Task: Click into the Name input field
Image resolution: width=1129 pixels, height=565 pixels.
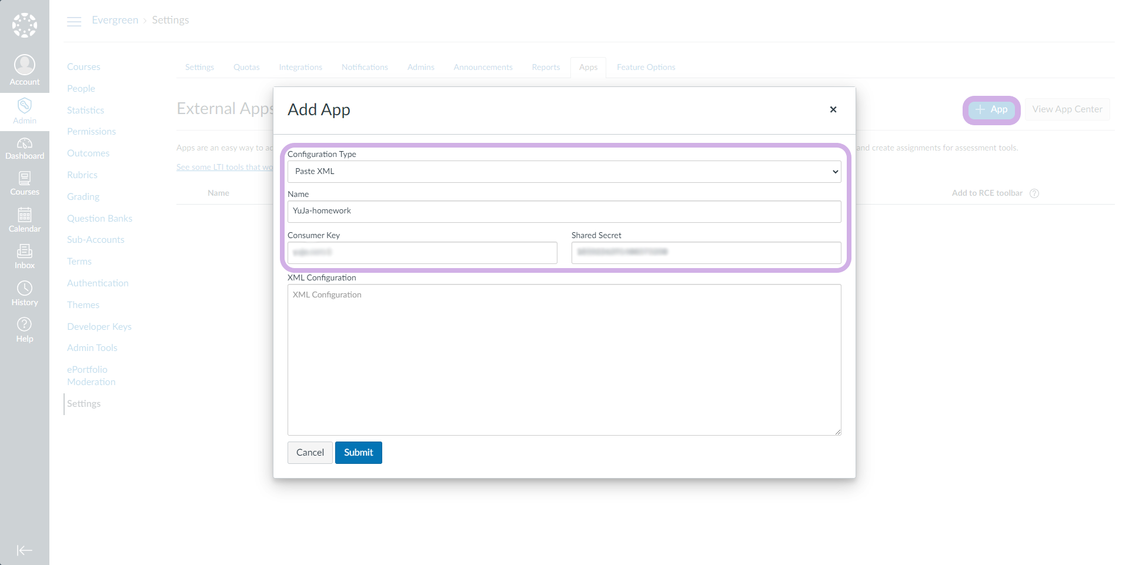Action: pos(564,212)
